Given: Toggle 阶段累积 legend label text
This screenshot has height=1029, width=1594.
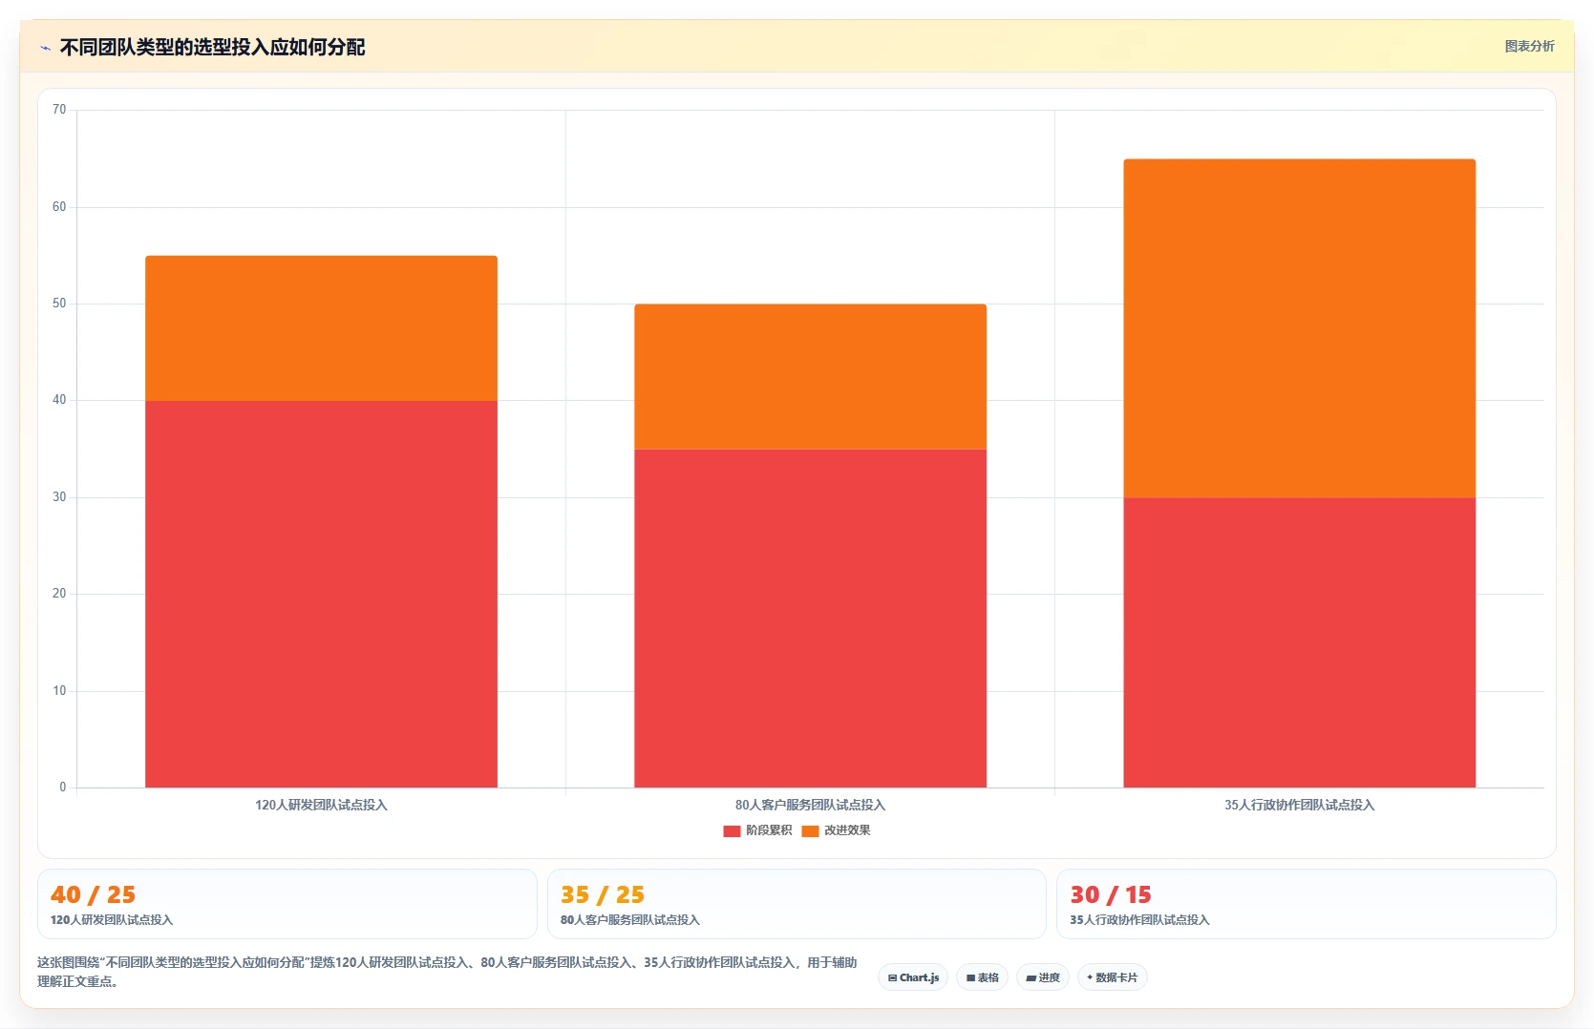Looking at the screenshot, I should (769, 830).
